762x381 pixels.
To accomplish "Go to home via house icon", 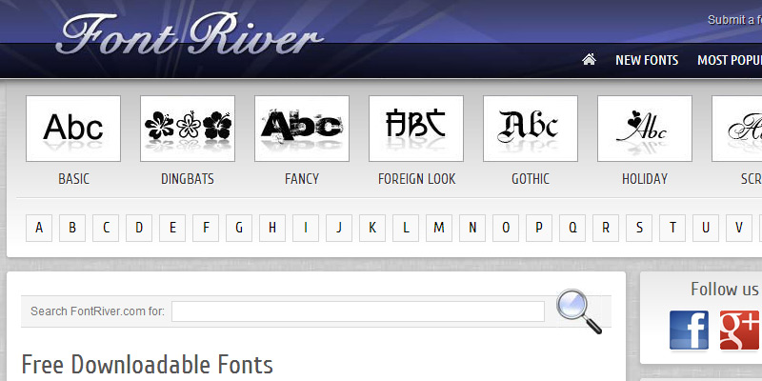I will pyautogui.click(x=589, y=60).
